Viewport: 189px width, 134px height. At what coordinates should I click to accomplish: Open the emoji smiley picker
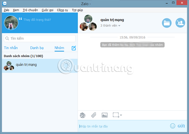click(173, 126)
